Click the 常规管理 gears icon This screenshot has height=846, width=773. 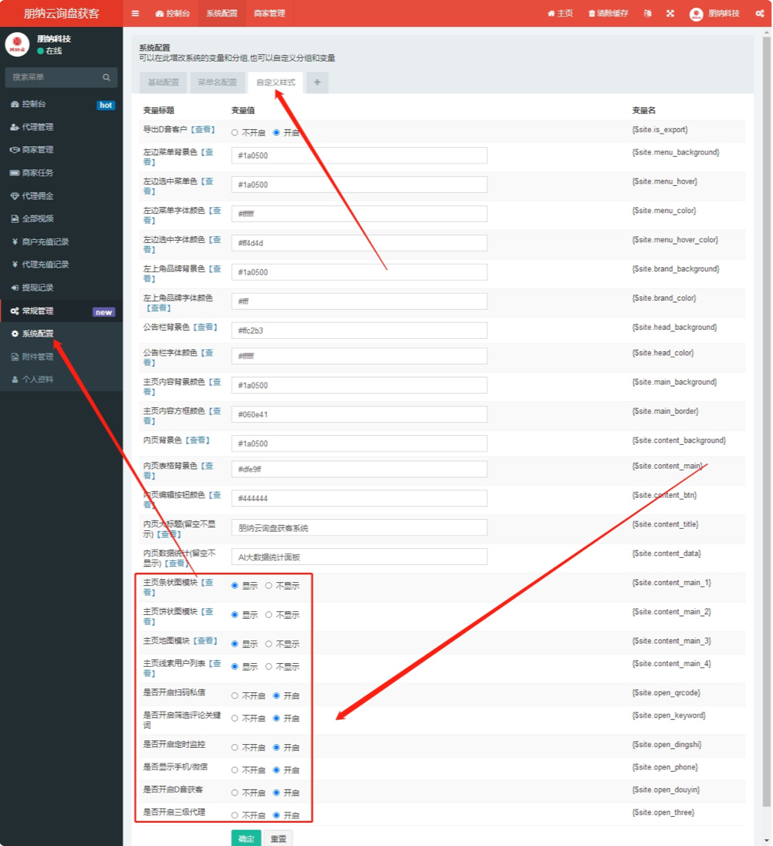(x=14, y=310)
